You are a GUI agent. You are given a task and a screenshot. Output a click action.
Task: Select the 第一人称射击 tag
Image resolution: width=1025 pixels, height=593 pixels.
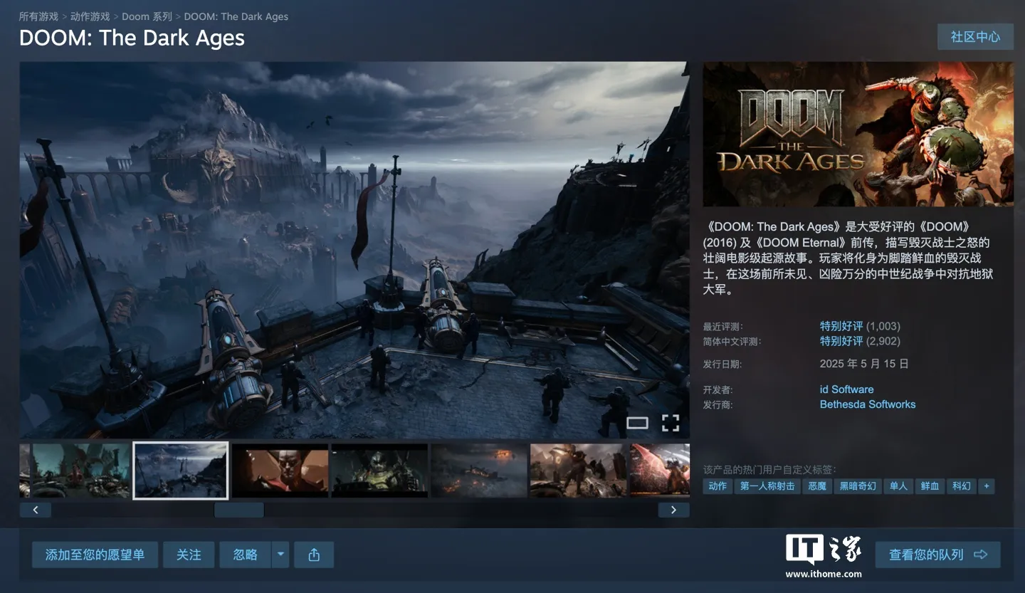767,486
